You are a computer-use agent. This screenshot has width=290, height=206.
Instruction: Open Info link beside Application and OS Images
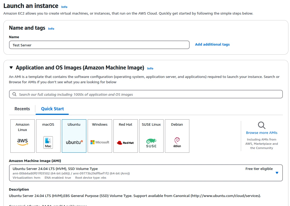pyautogui.click(x=150, y=68)
